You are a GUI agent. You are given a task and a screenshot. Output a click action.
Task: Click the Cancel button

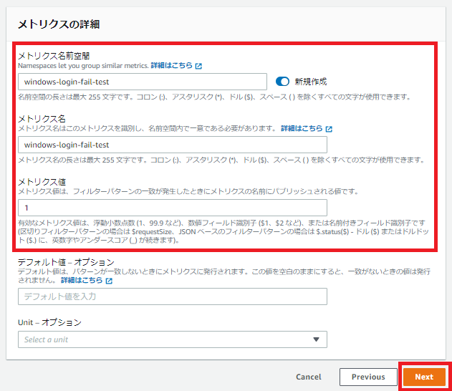pos(309,377)
